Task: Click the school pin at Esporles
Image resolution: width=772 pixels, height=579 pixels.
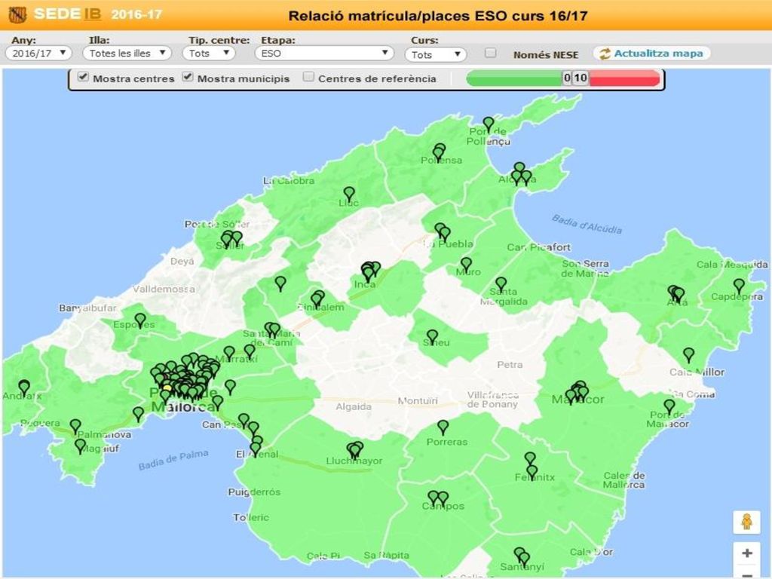Action: [140, 320]
